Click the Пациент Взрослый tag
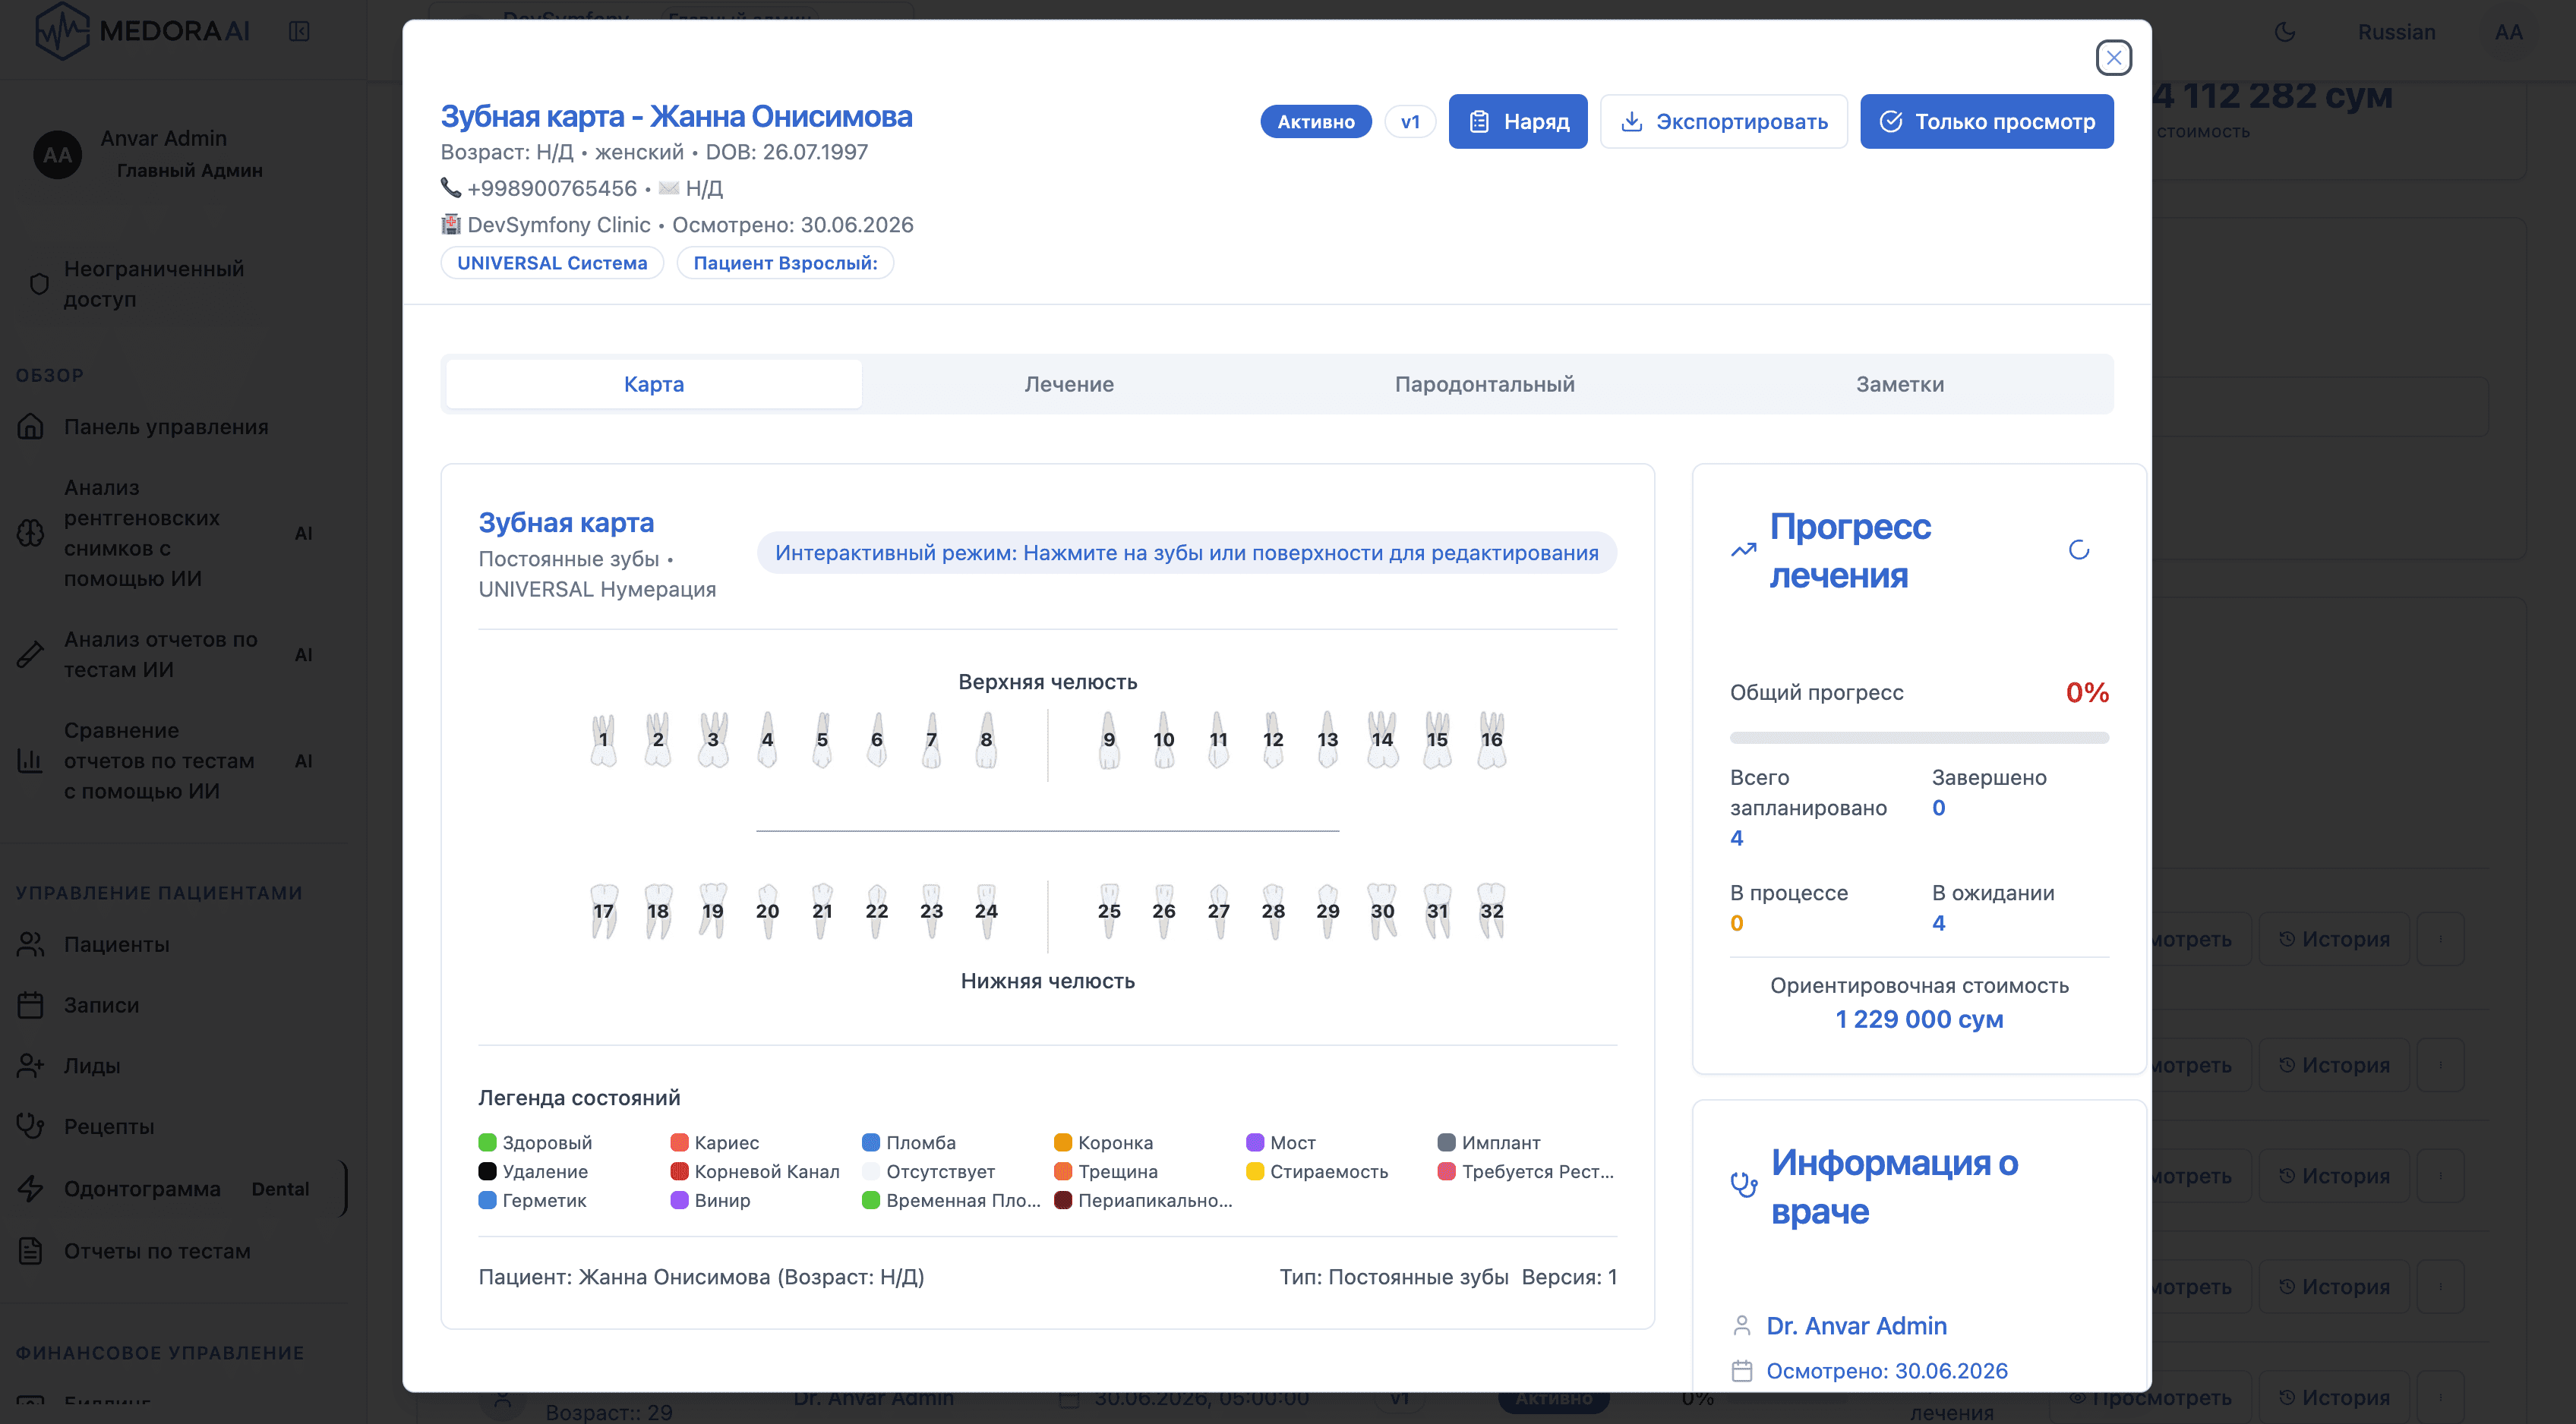2576x1424 pixels. point(785,263)
